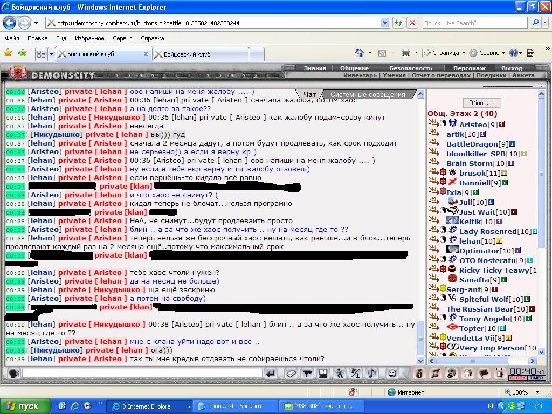Click the funnel chat filter icon
Viewport: 552px width, 414px height.
coord(307,373)
